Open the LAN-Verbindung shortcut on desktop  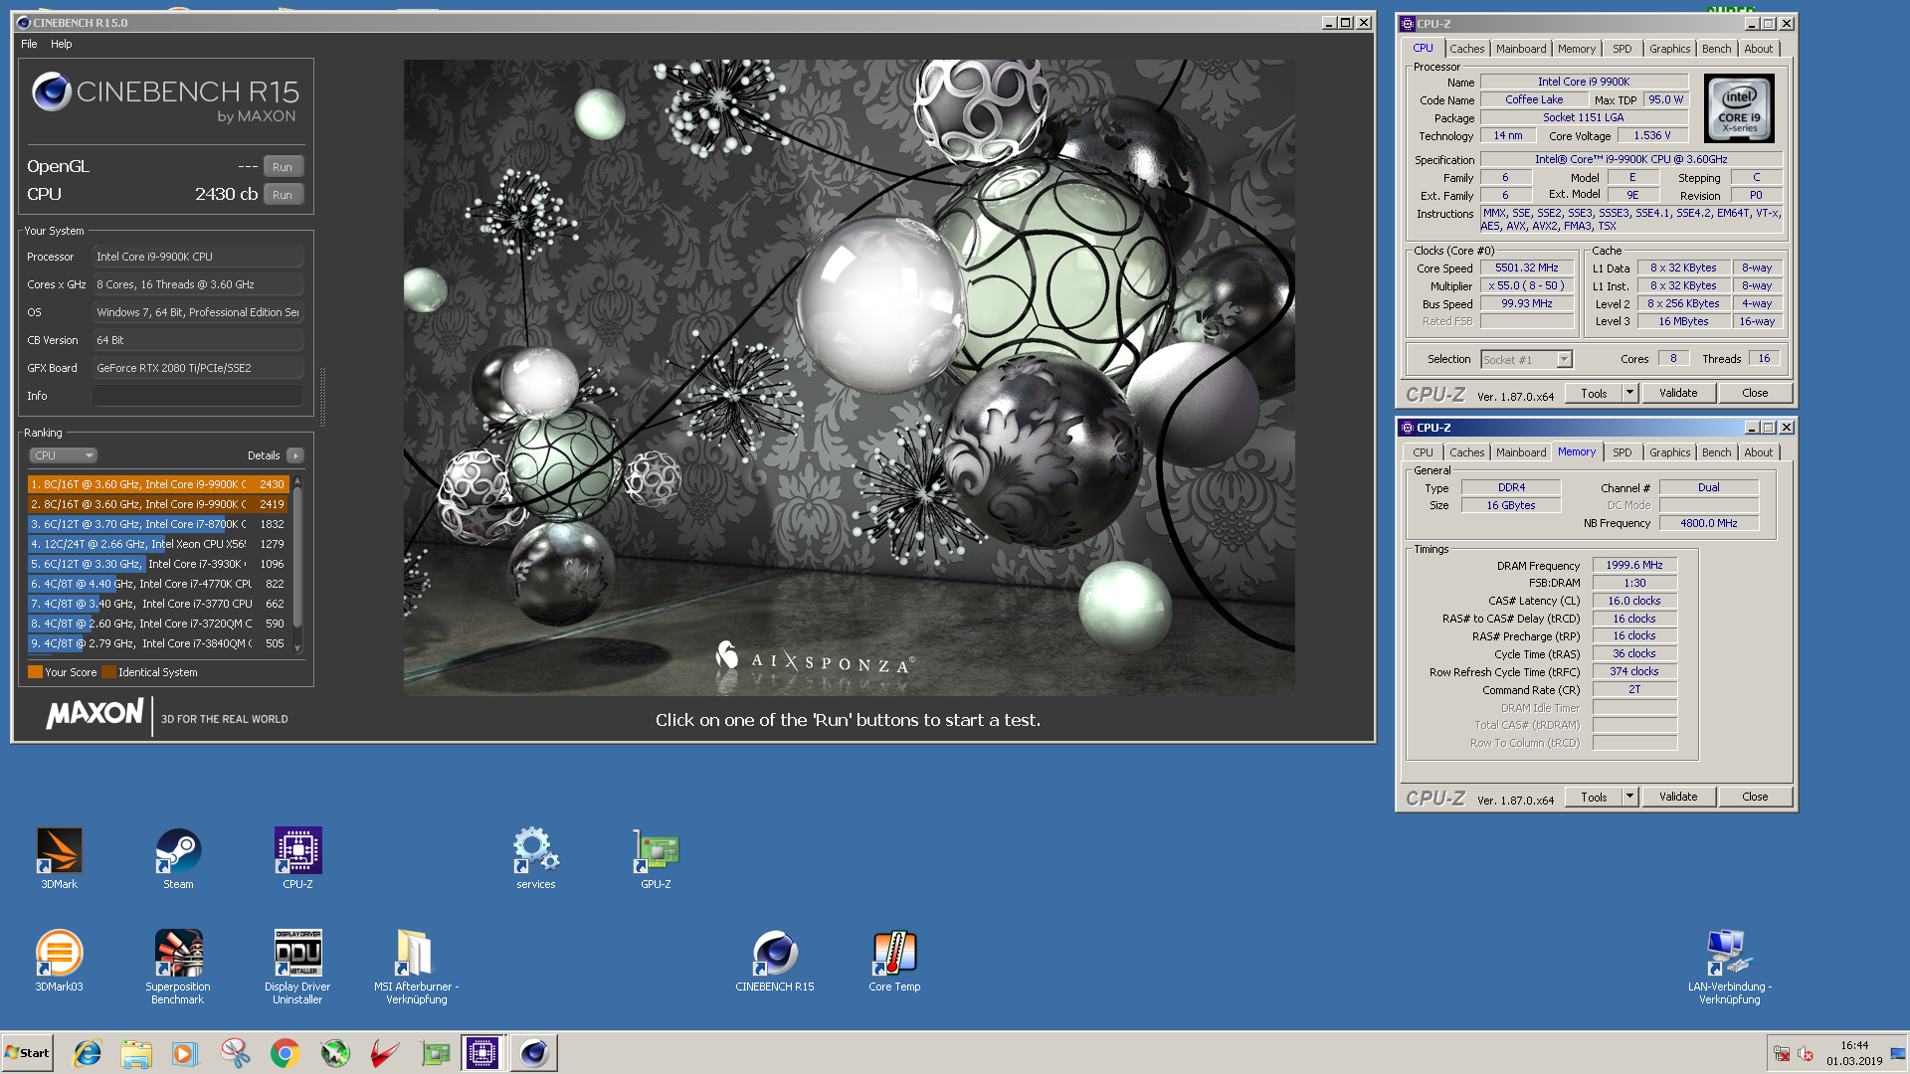[x=1729, y=967]
